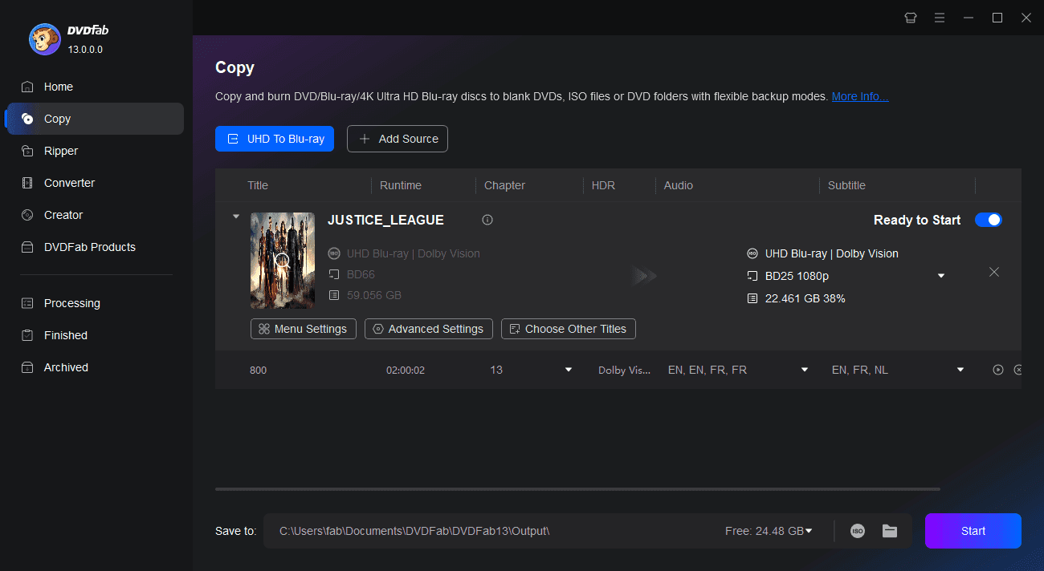The image size is (1044, 571).
Task: Open the skin/theme shirt icon
Action: (911, 18)
